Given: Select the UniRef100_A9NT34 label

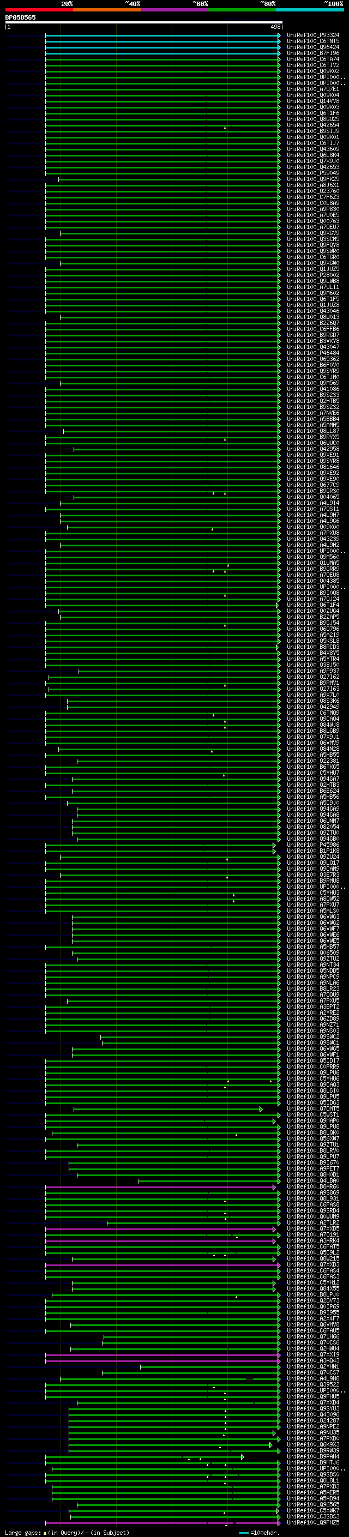Looking at the screenshot, I should [x=313, y=965].
